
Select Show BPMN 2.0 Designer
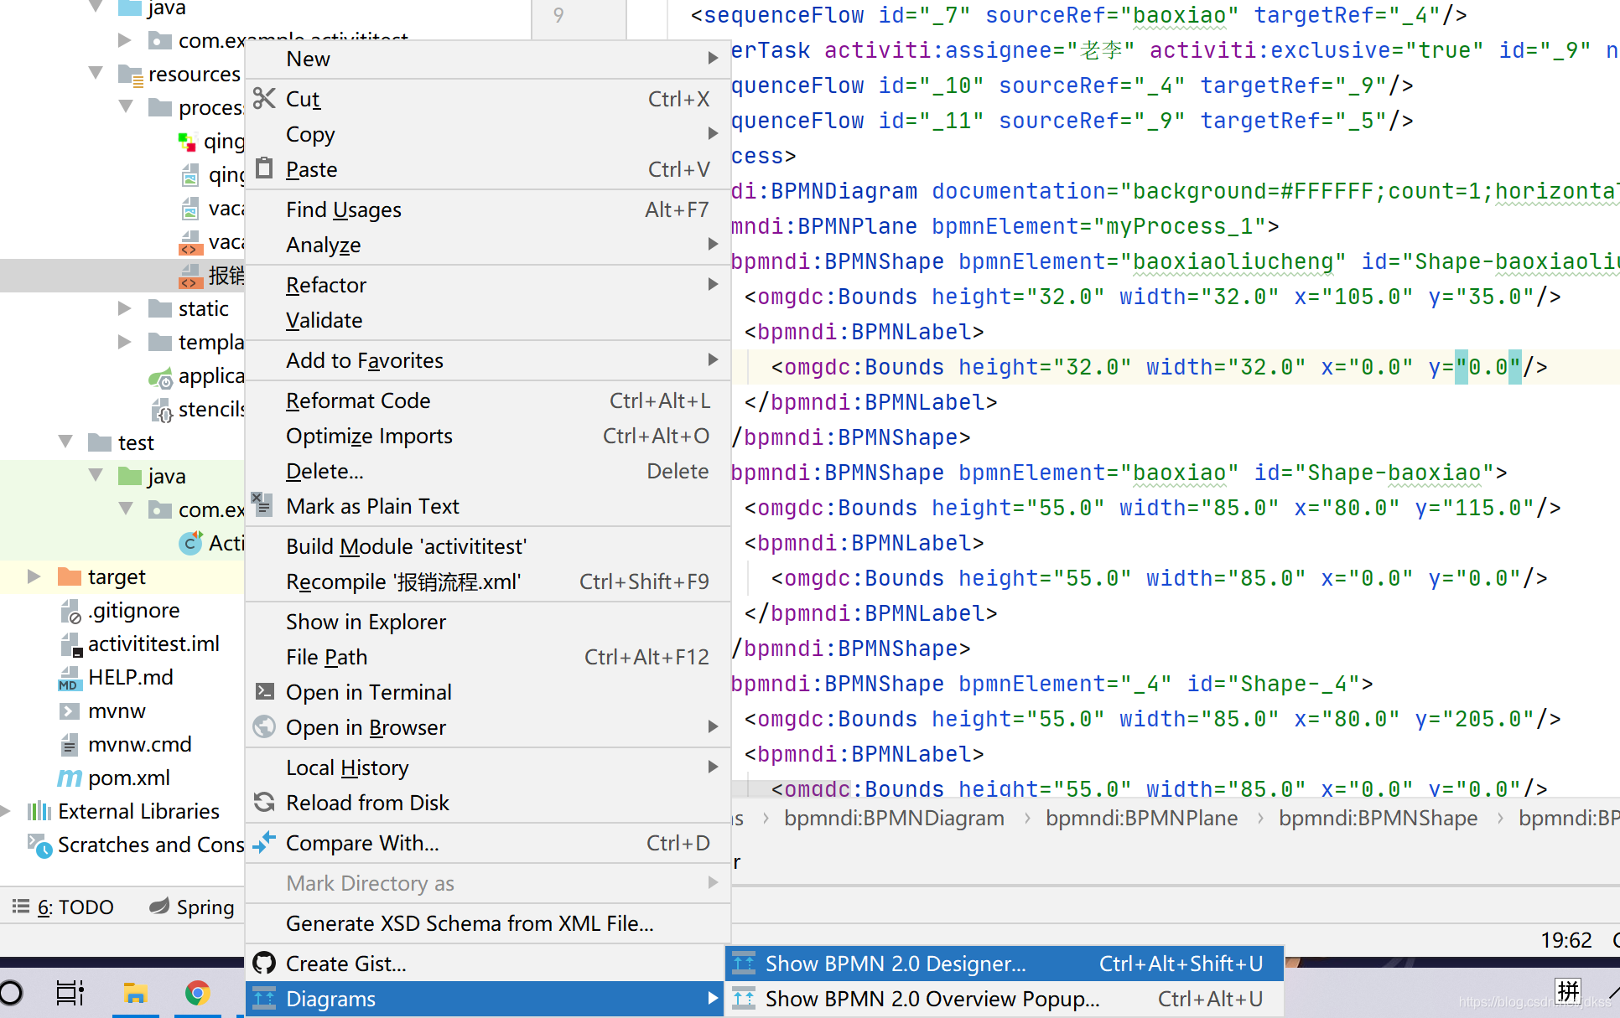(1004, 964)
